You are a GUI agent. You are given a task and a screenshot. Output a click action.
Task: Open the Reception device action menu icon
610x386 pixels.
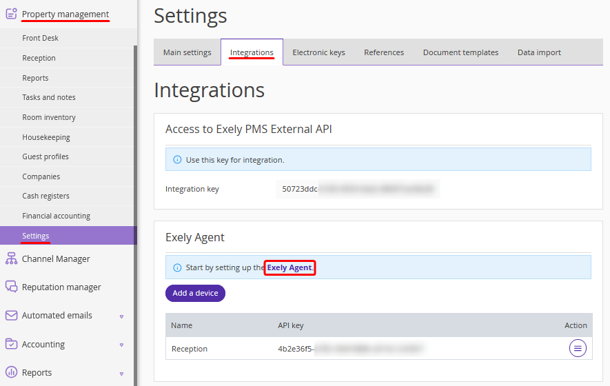pyautogui.click(x=578, y=349)
